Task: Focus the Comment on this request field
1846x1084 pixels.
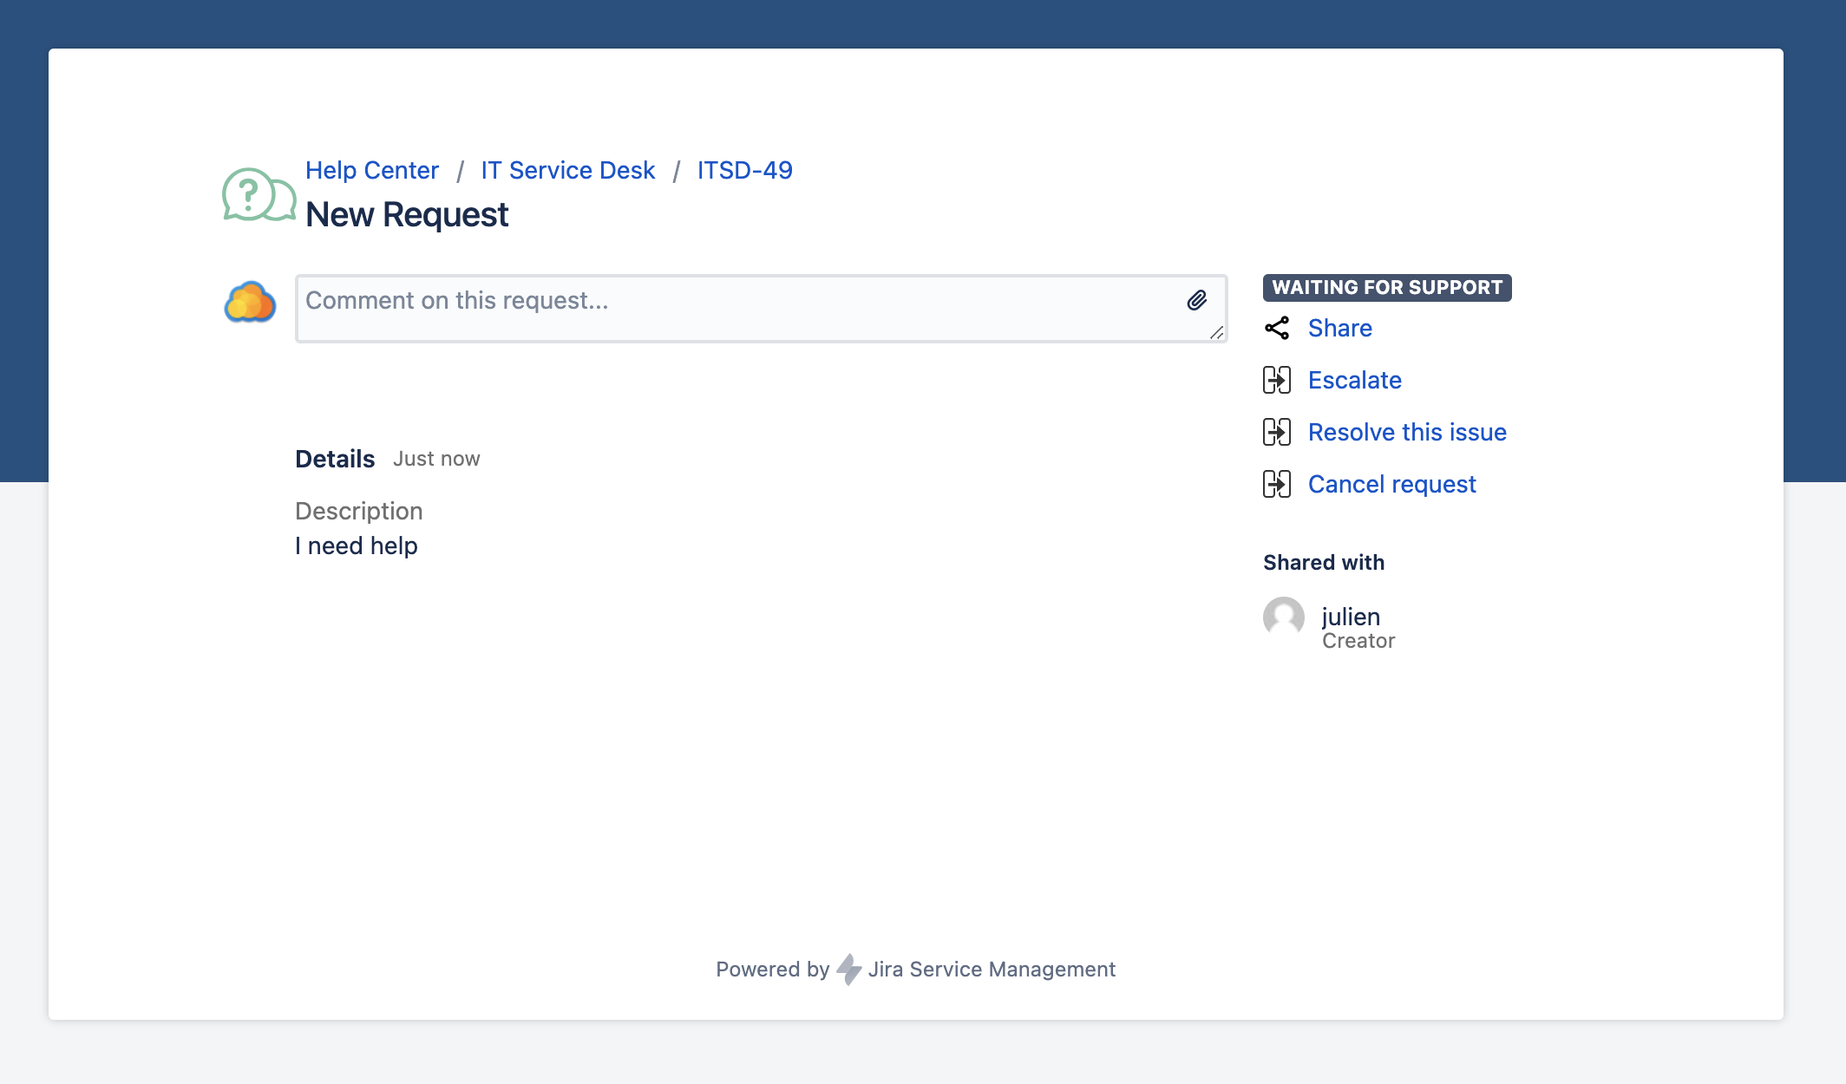Action: click(x=737, y=308)
